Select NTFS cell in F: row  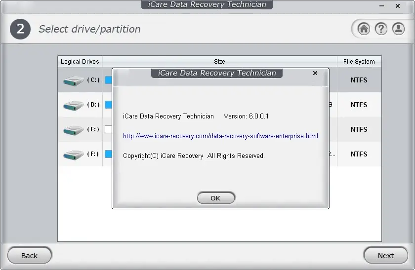click(x=359, y=154)
